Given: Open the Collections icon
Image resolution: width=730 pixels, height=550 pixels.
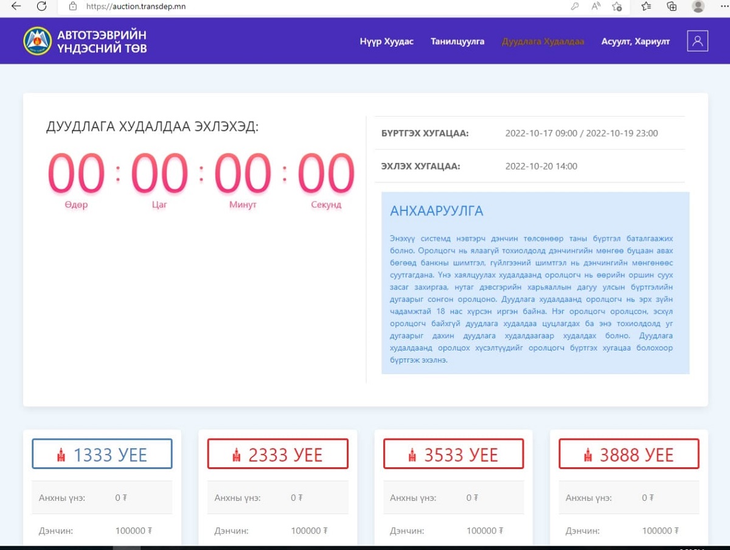Looking at the screenshot, I should [672, 7].
